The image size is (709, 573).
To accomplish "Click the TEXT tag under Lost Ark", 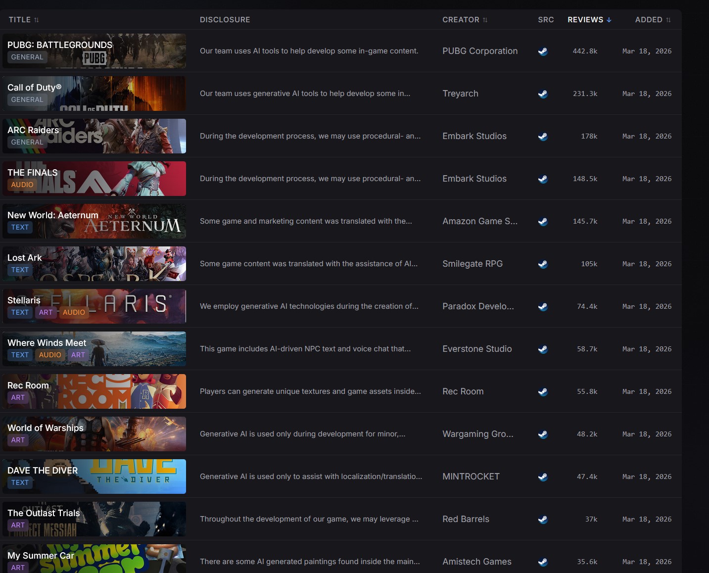I will pyautogui.click(x=20, y=270).
